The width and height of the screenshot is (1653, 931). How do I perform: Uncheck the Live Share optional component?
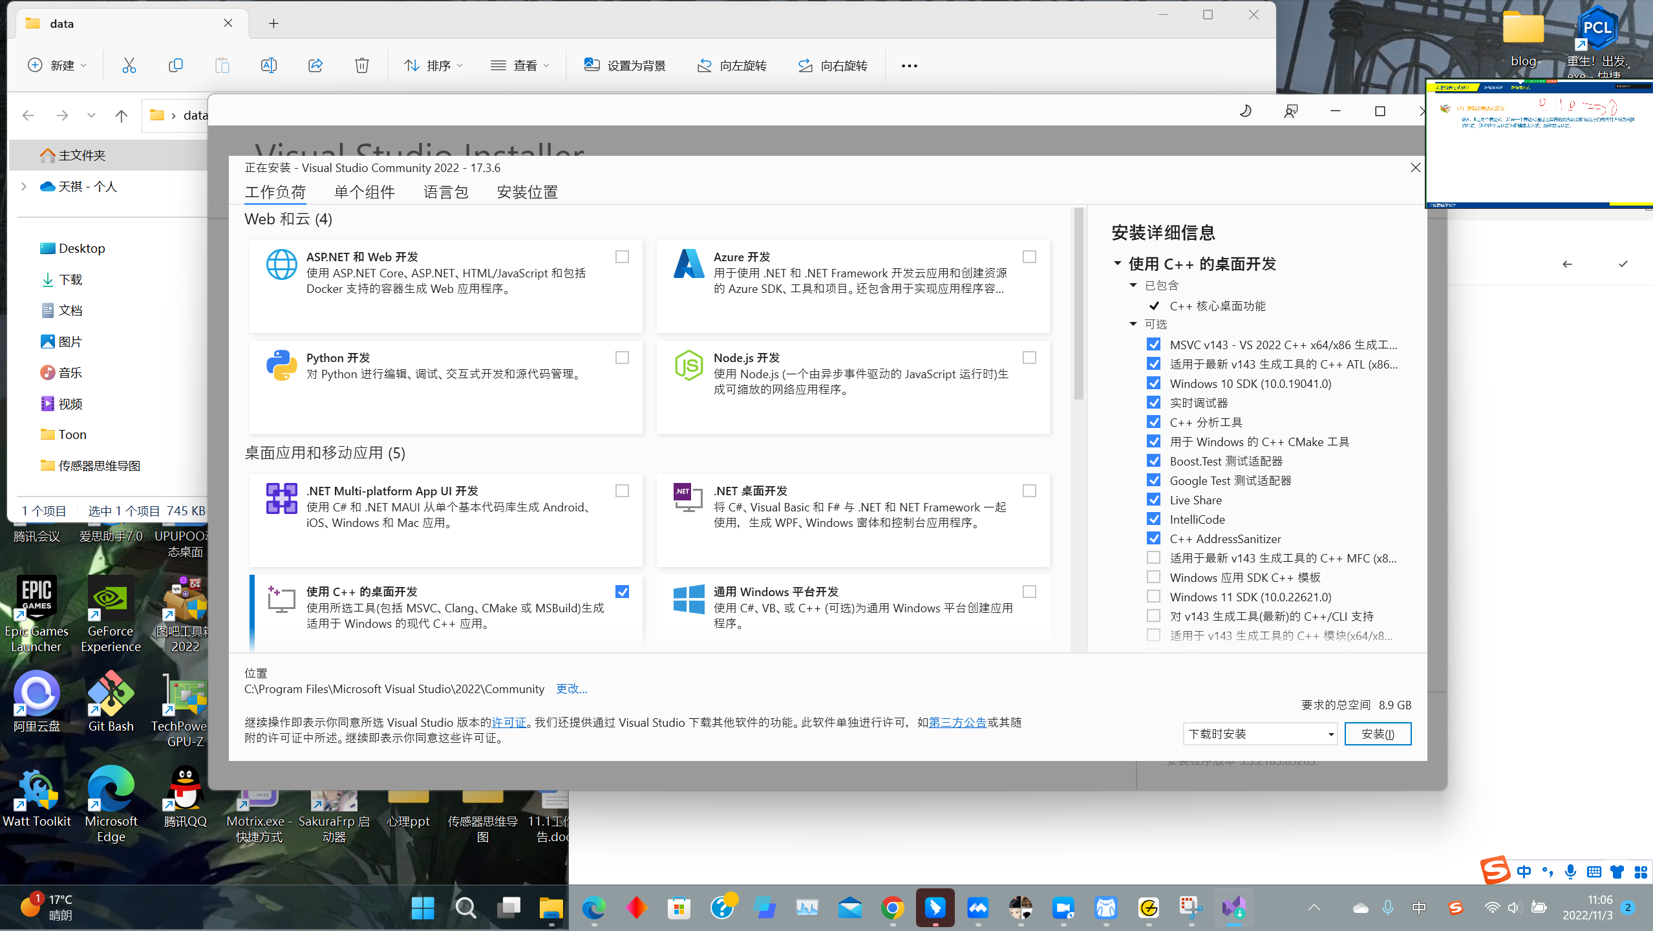coord(1153,500)
